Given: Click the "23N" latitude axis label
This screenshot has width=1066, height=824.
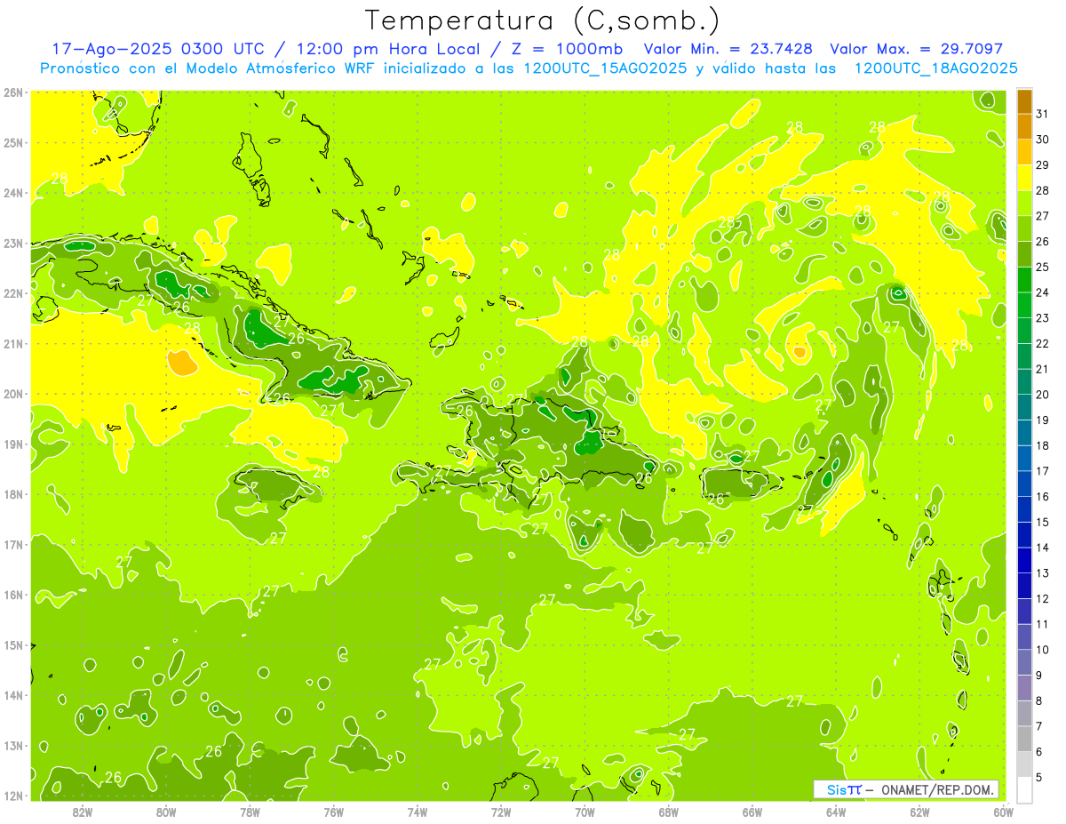Looking at the screenshot, I should (x=13, y=243).
